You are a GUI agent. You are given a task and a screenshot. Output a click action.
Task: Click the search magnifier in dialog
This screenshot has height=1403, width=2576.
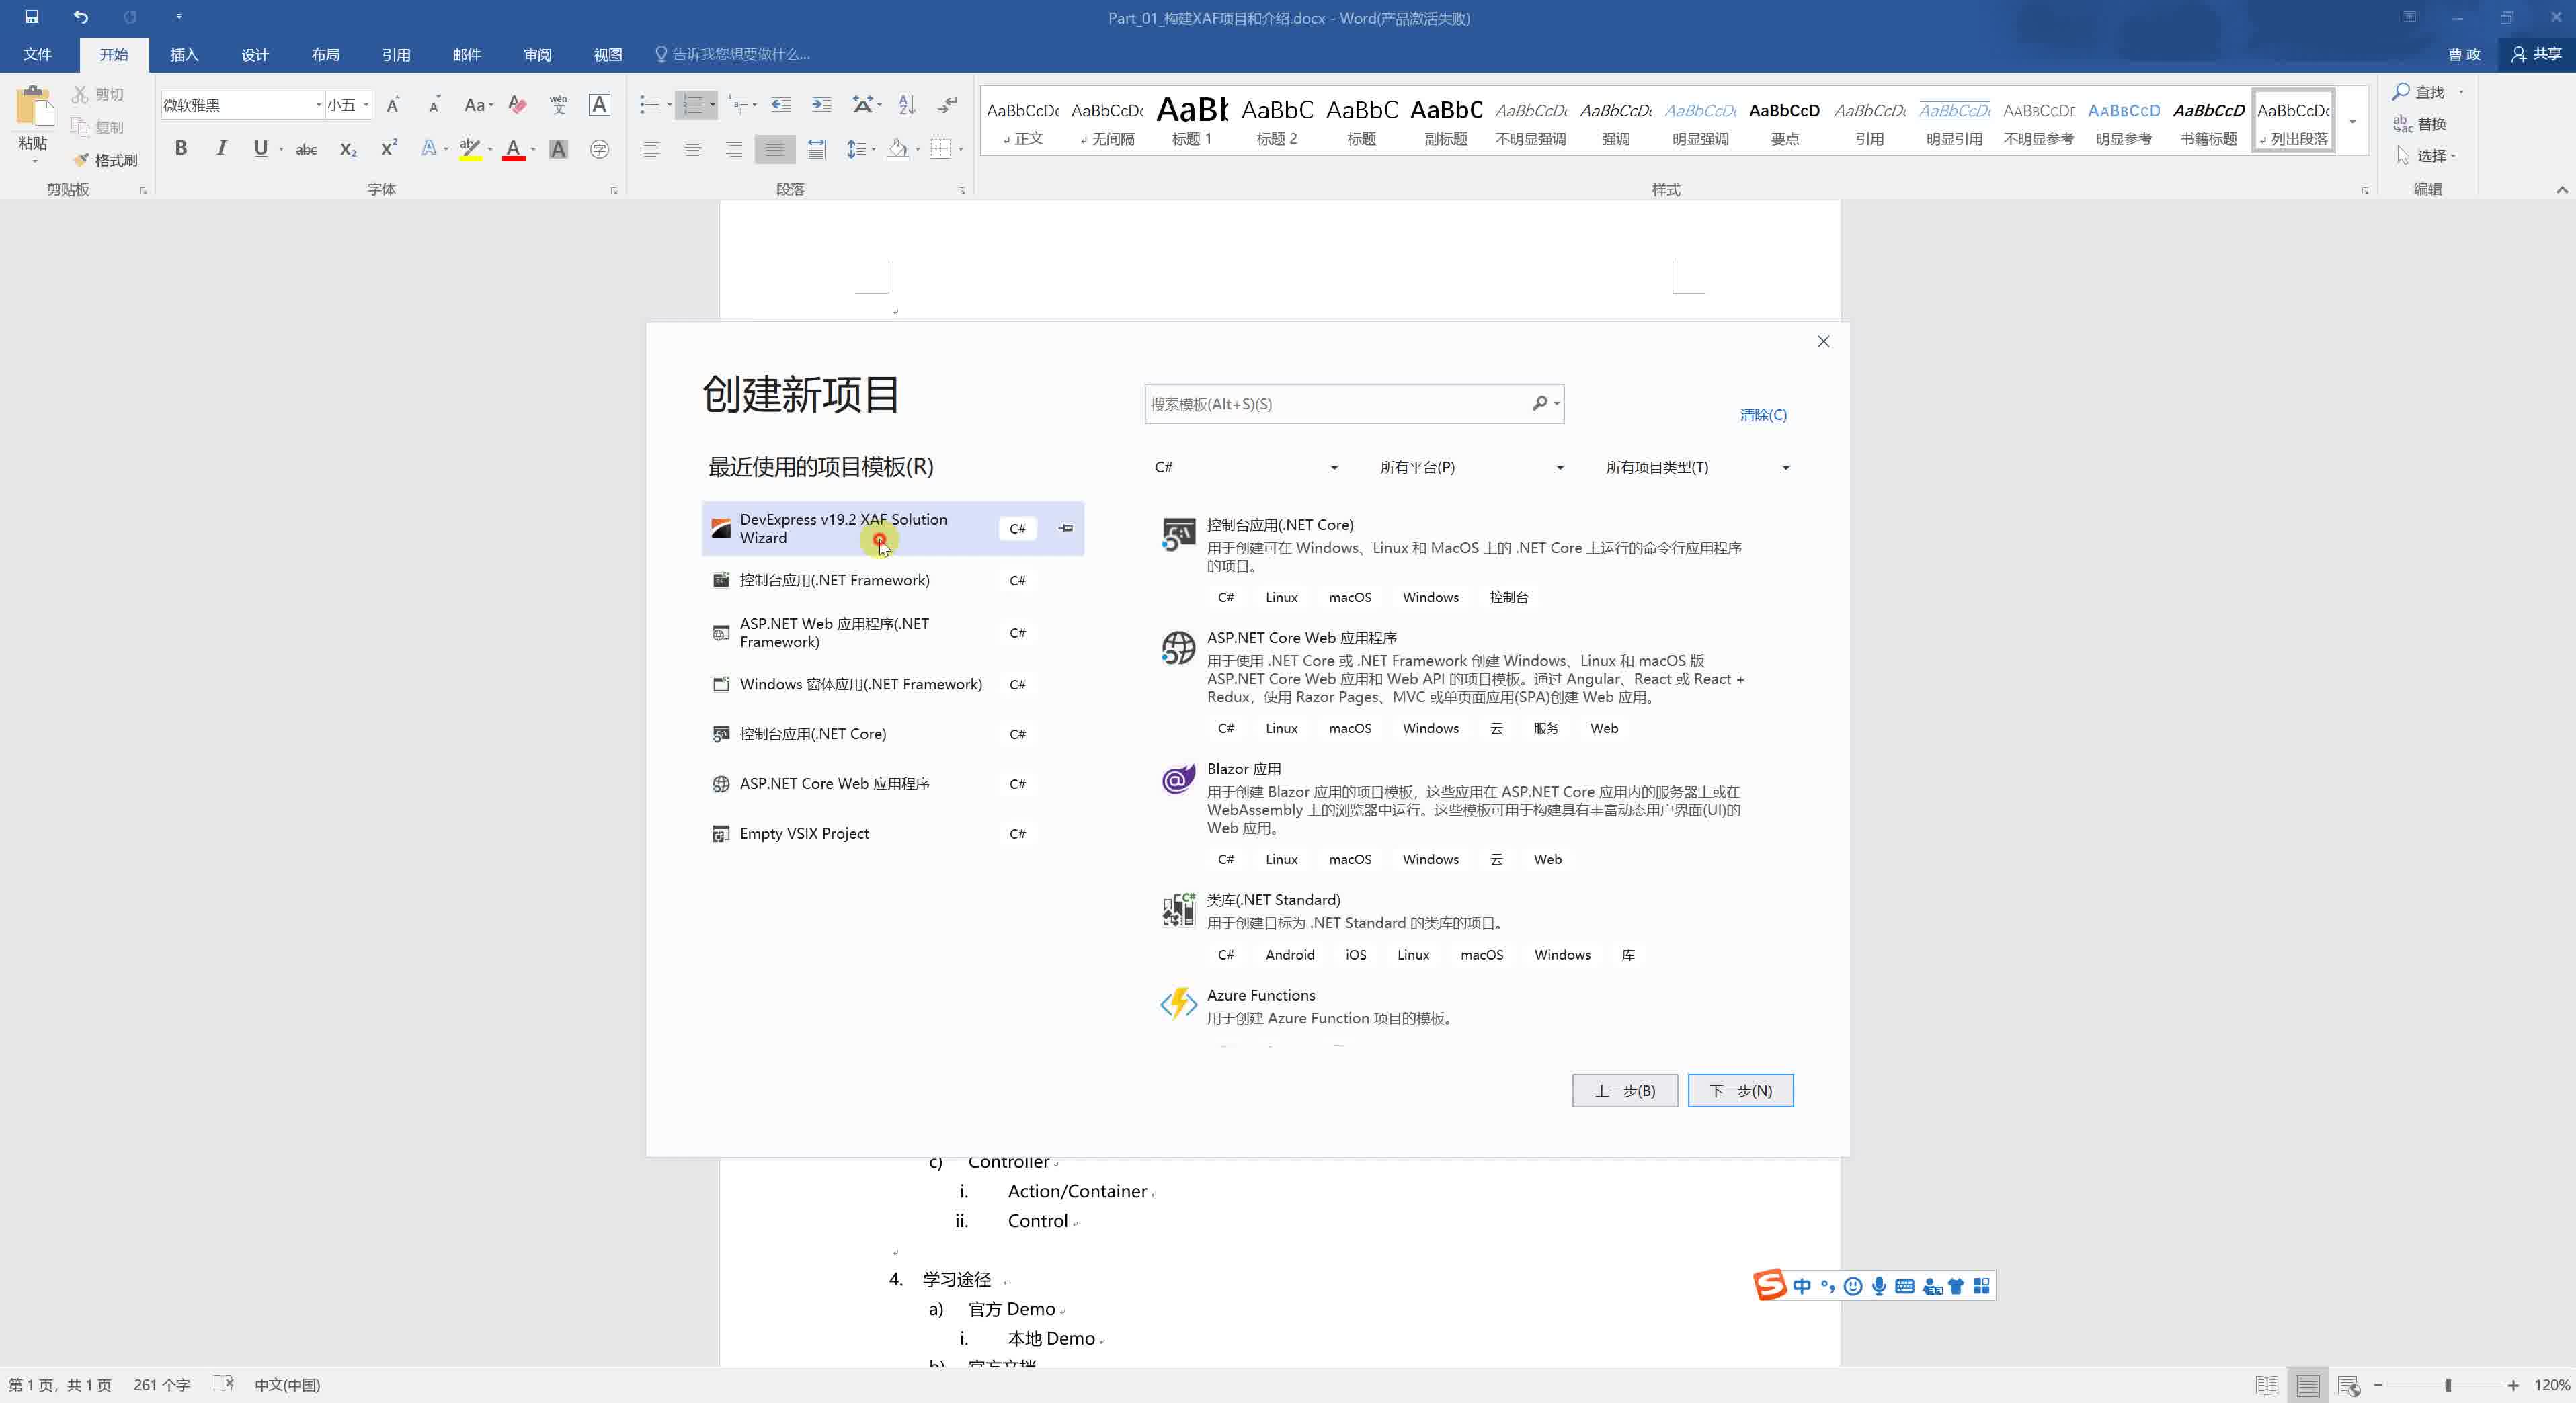(1540, 402)
